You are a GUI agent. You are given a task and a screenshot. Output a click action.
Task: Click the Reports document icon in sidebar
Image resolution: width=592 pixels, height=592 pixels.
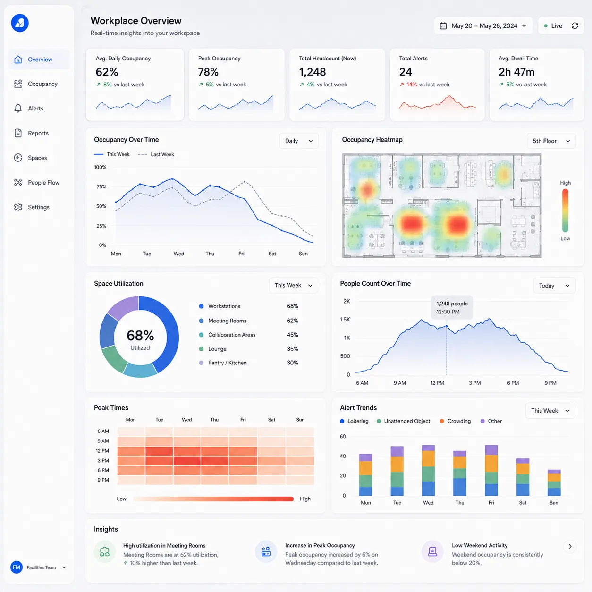tap(18, 133)
